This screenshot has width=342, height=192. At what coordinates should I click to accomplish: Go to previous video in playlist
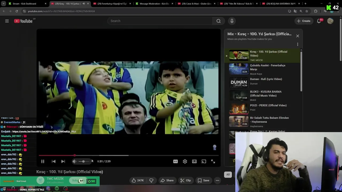(x=54, y=161)
